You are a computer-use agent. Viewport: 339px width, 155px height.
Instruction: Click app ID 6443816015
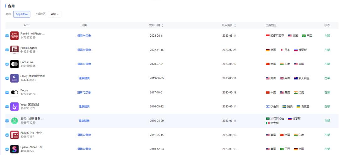pyautogui.click(x=28, y=52)
